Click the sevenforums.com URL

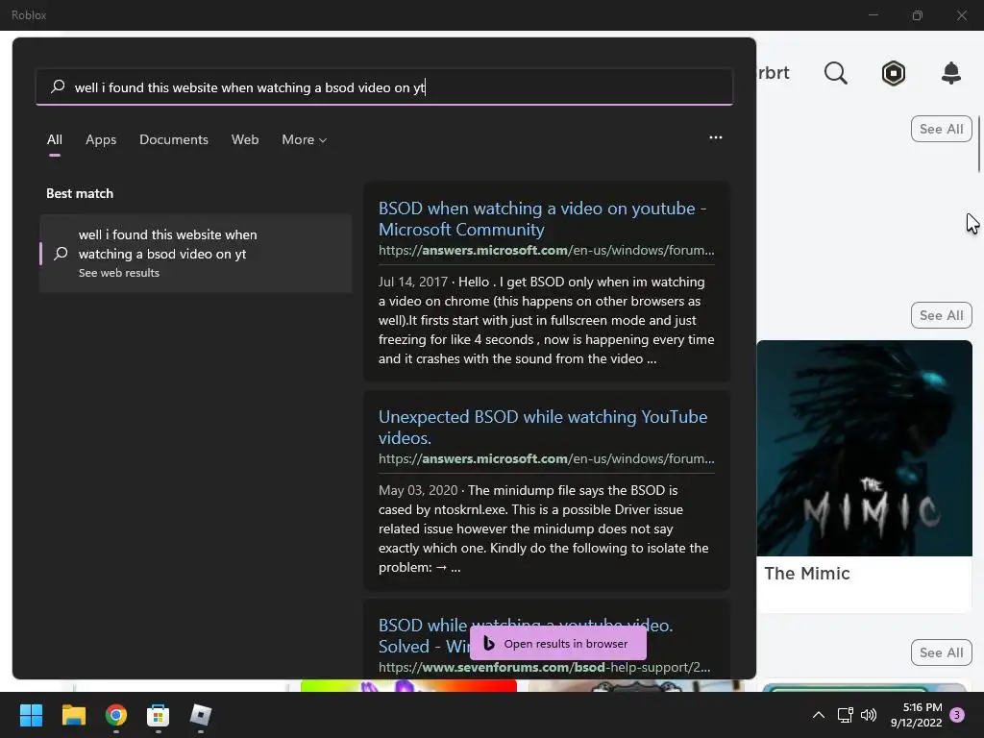(544, 667)
